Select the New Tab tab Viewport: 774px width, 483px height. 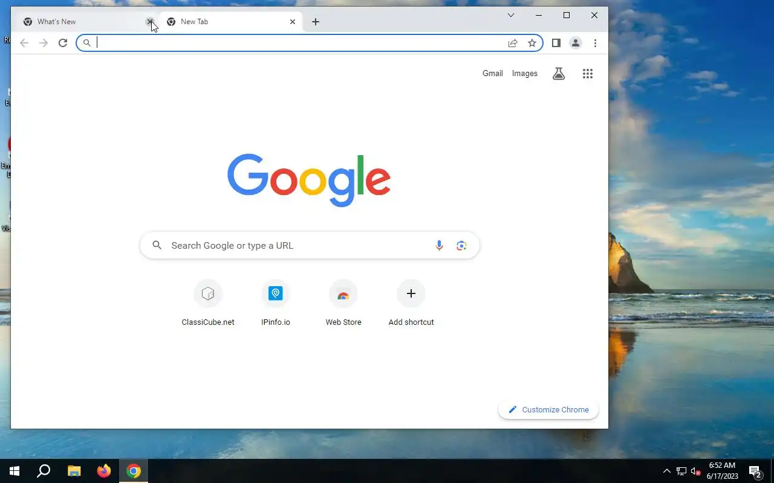230,22
